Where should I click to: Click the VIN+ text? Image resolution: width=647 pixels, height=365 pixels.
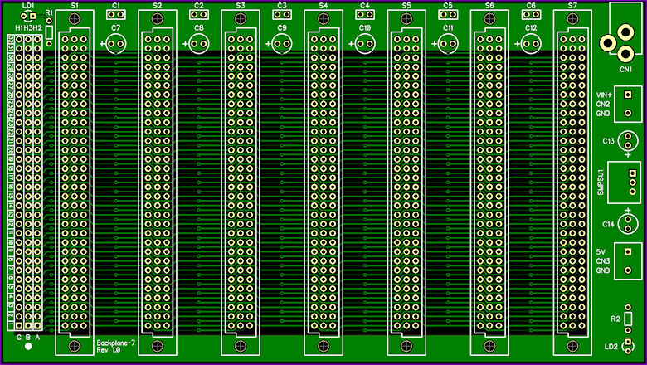(604, 95)
